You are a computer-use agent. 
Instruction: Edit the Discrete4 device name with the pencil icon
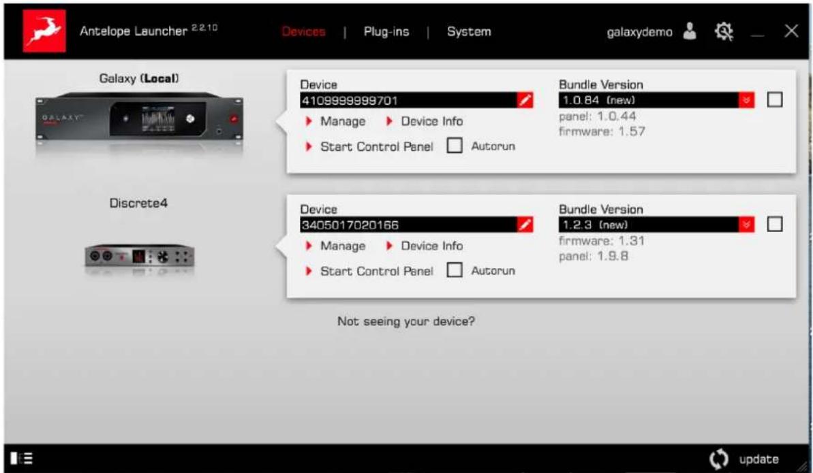coord(525,225)
